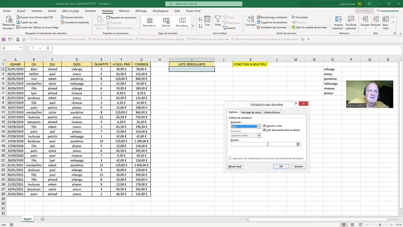Collapse the dialog via Source range selector
Image resolution: width=403 pixels, height=227 pixels.
(x=298, y=144)
